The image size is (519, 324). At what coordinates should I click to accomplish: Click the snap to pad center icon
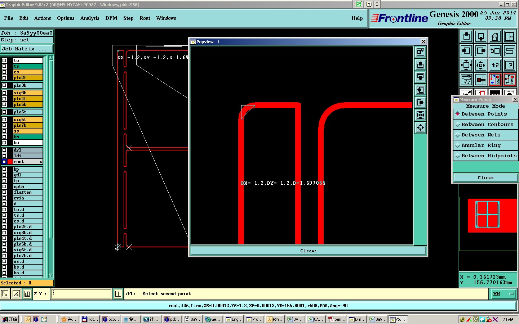(x=481, y=80)
